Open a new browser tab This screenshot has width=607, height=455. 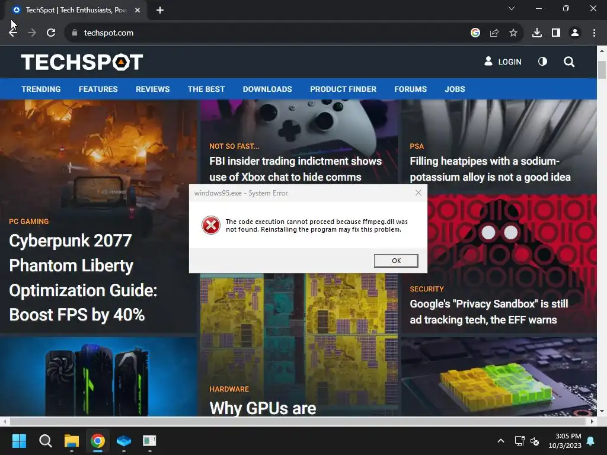(160, 10)
